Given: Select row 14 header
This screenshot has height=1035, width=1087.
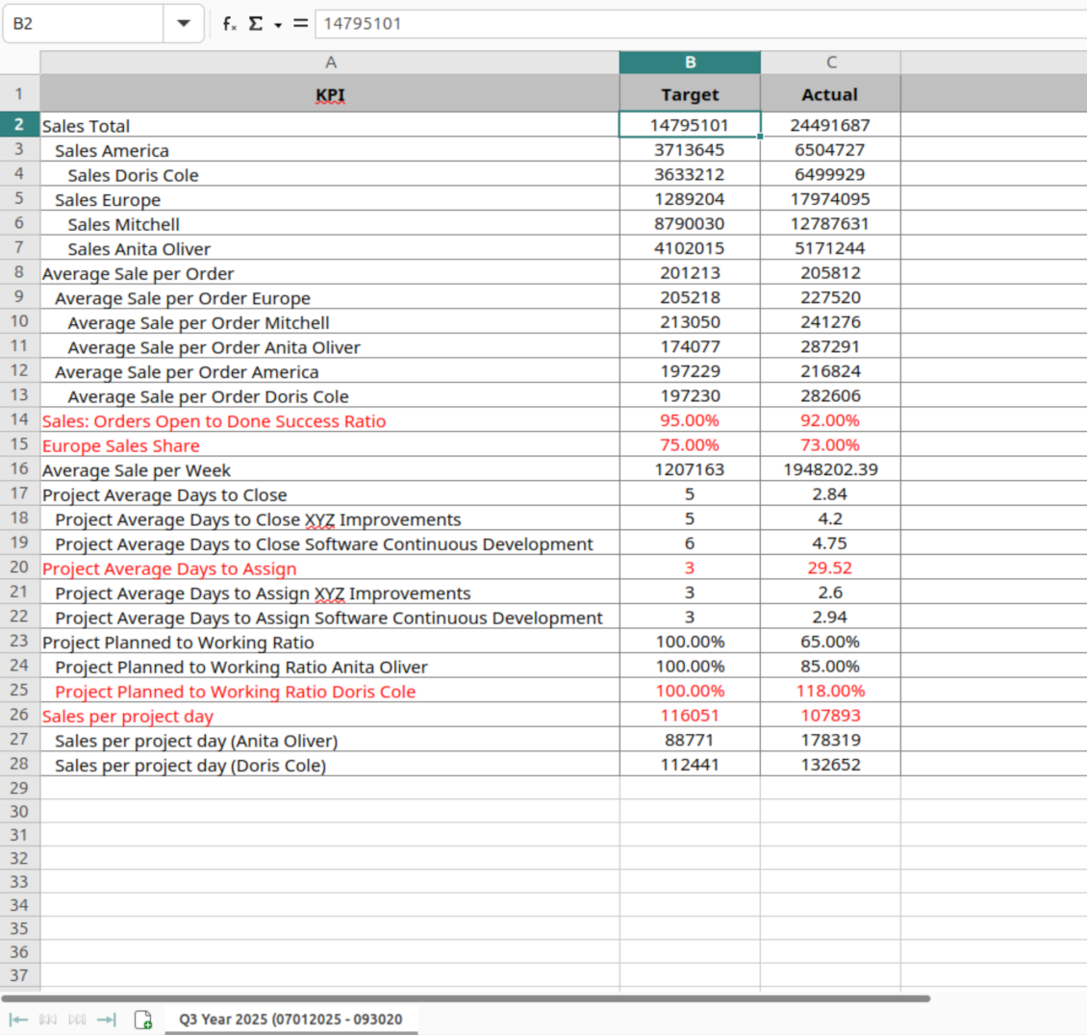Looking at the screenshot, I should [x=19, y=420].
